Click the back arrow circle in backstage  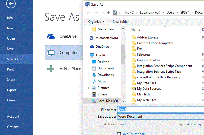point(11,4)
